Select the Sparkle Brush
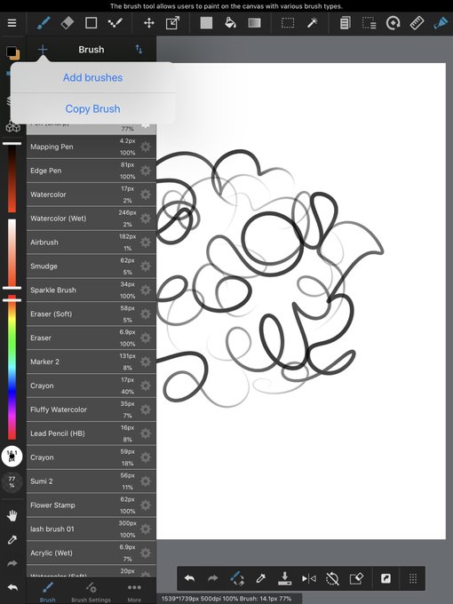The height and width of the screenshot is (604, 453). click(x=91, y=290)
